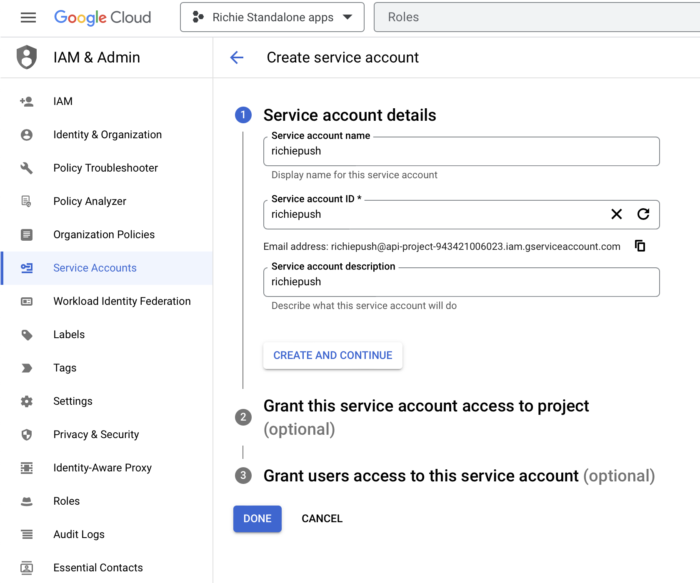Open the IAM & Admin shield icon

[x=27, y=57]
